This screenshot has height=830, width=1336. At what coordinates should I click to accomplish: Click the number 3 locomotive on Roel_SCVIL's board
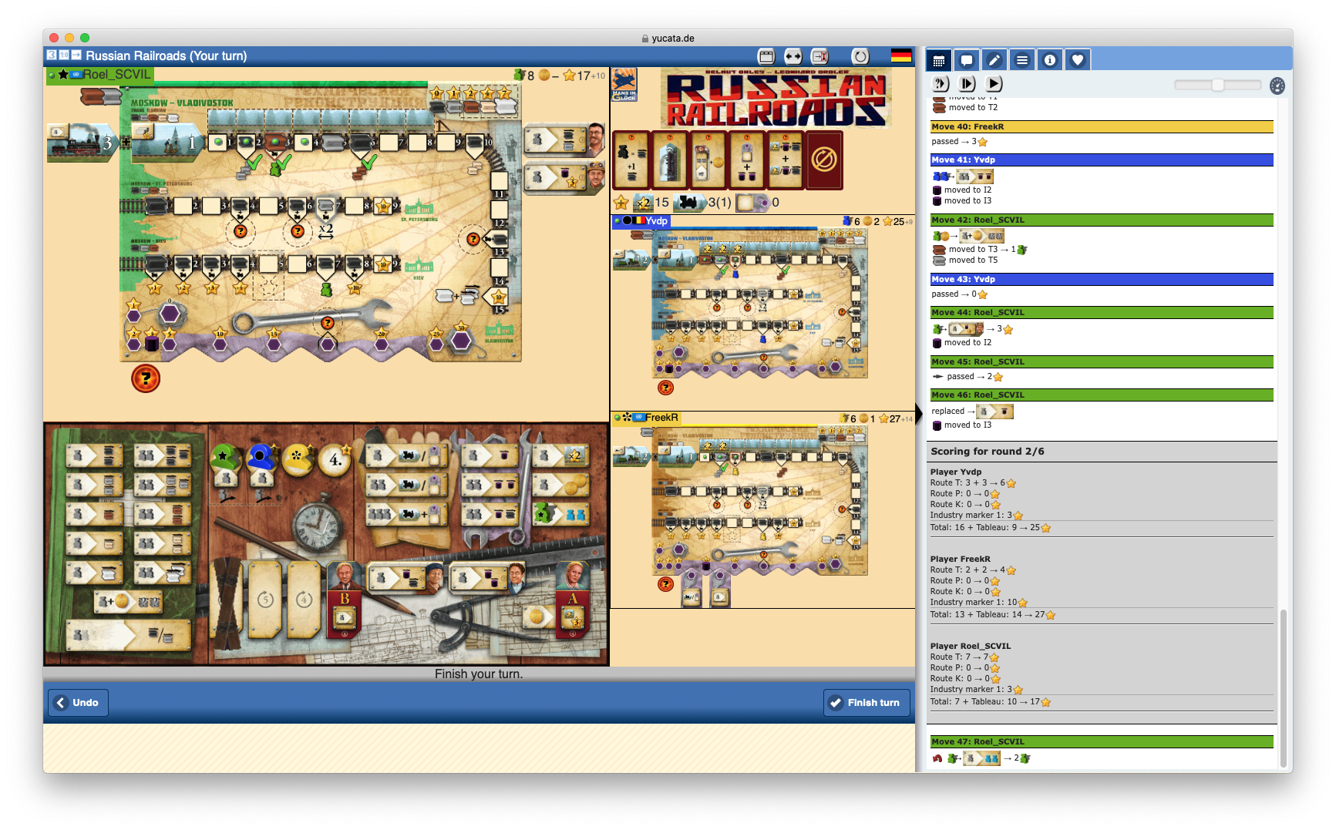click(82, 143)
